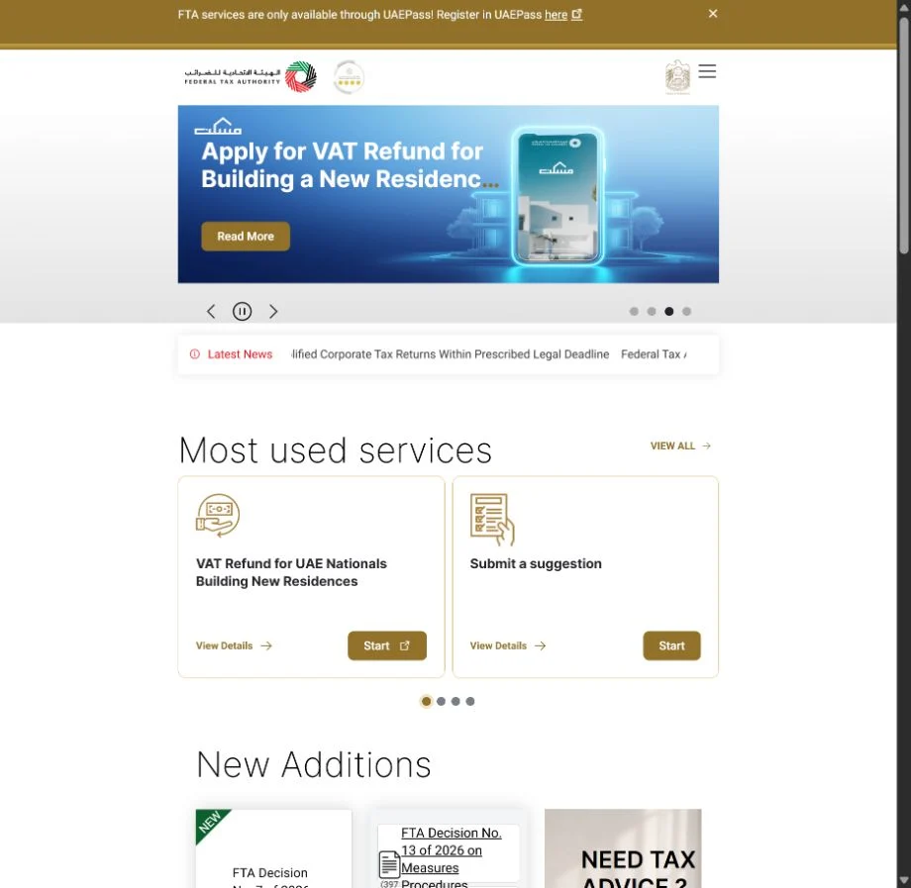Select first services carousel dot

coord(427,702)
